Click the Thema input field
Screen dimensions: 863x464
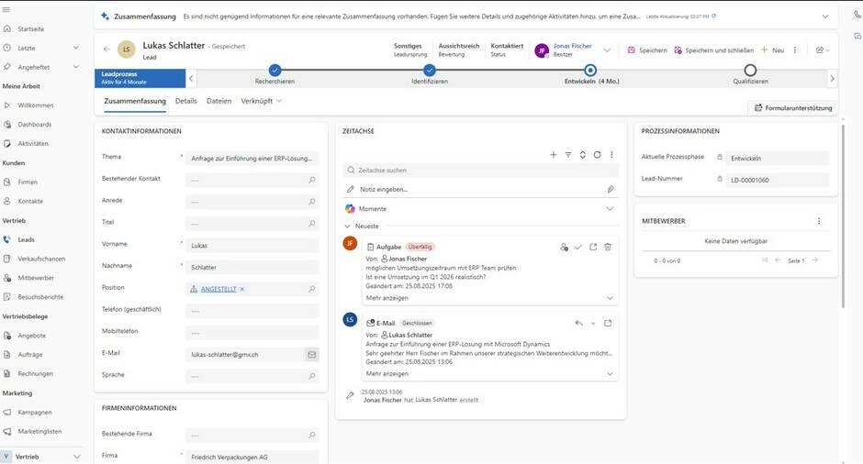(x=252, y=159)
